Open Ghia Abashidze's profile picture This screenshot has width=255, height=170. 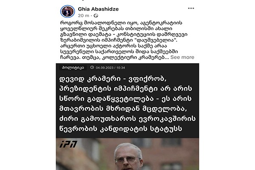[x=68, y=11]
